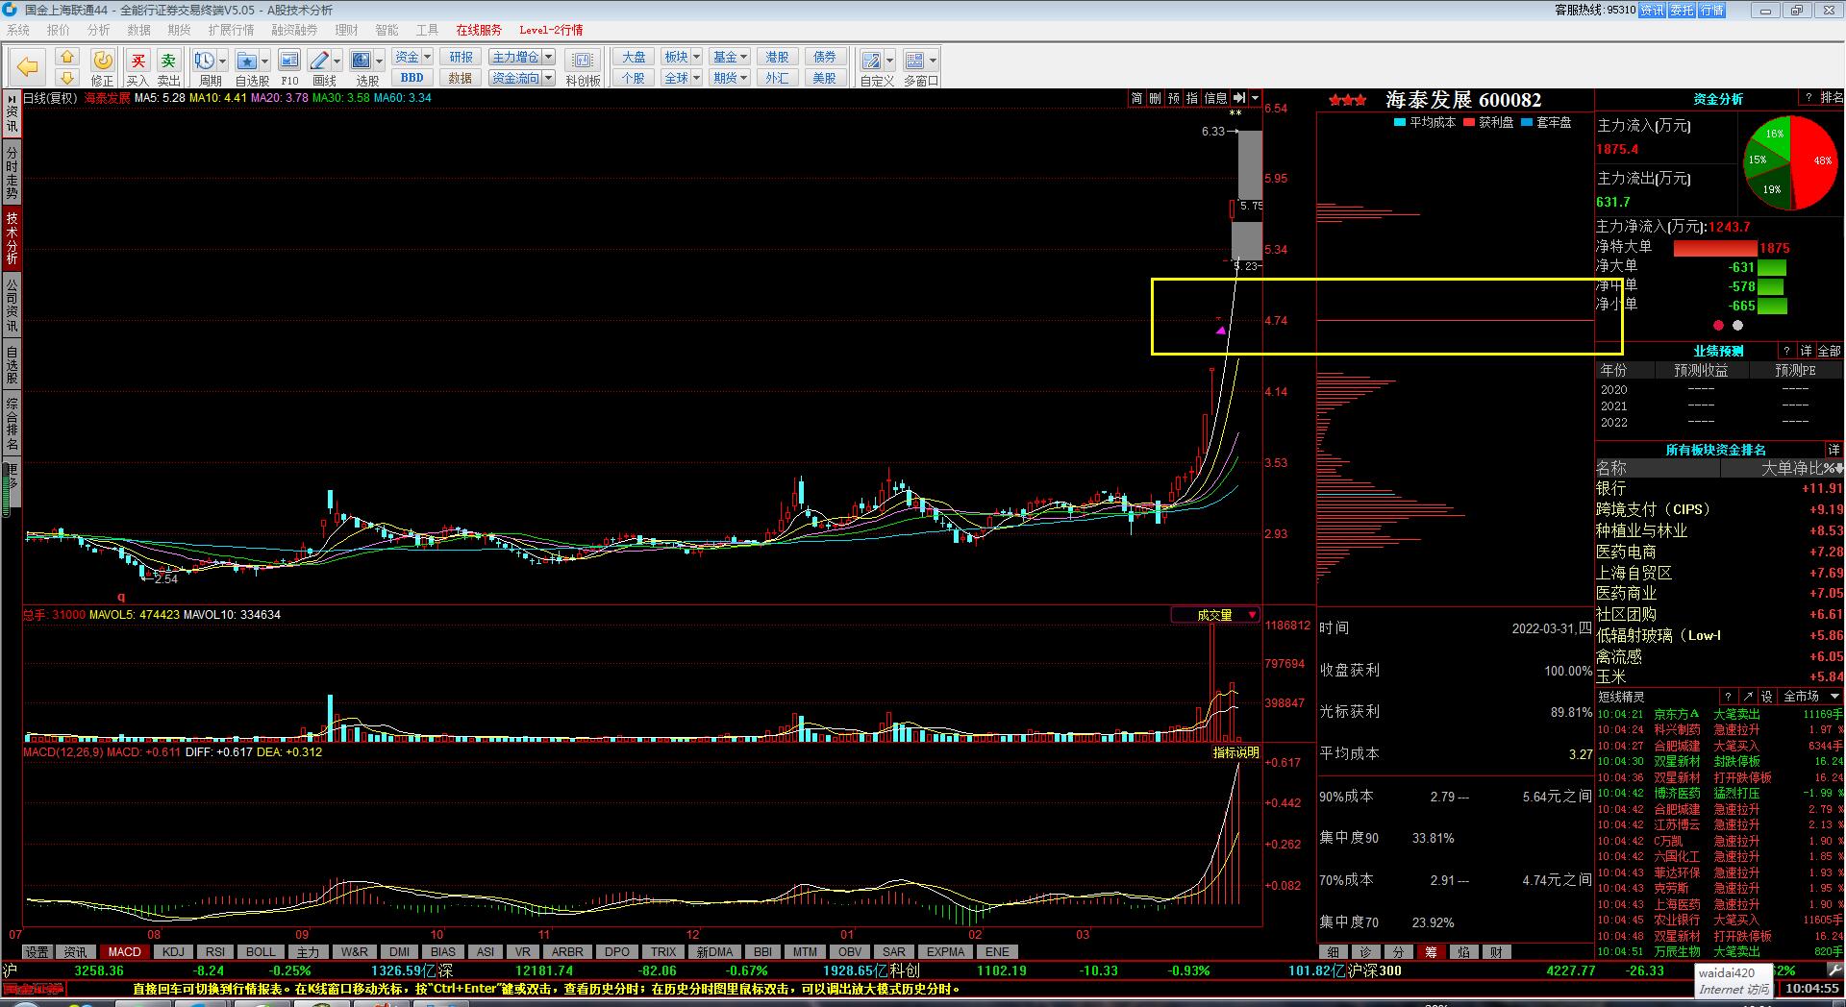Select the 画线 pencil drawing tool
This screenshot has width=1846, height=1007.
click(x=319, y=61)
